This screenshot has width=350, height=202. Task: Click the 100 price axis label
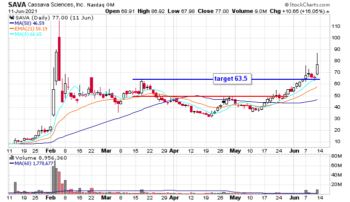(x=335, y=37)
